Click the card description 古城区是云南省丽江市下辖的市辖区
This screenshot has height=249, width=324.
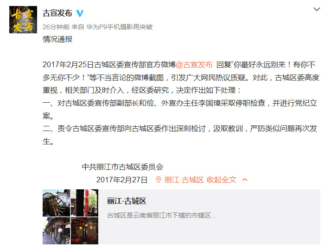[x=162, y=215]
